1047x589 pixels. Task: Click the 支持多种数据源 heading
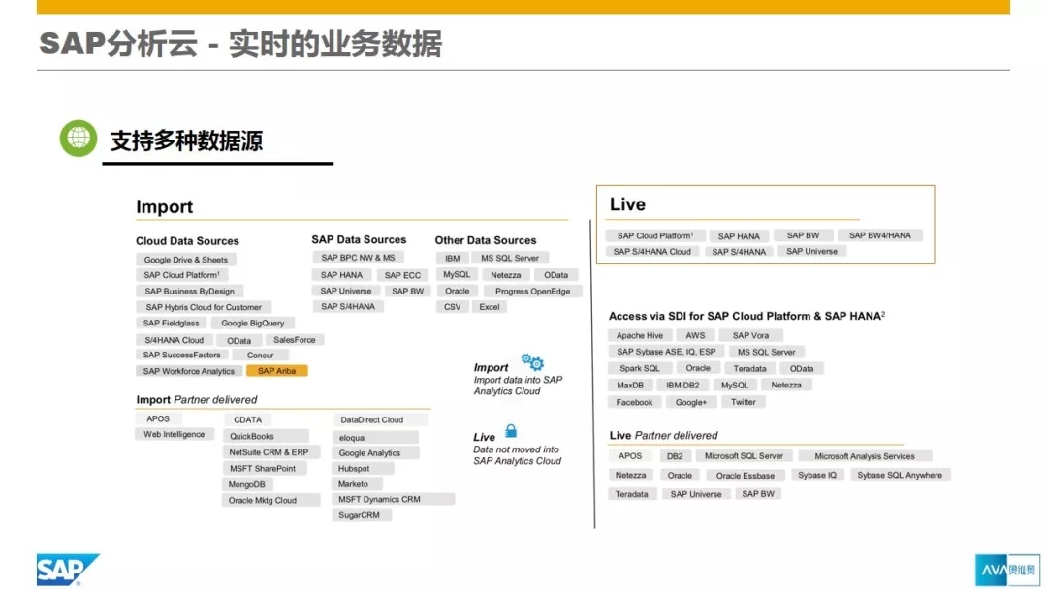(186, 140)
